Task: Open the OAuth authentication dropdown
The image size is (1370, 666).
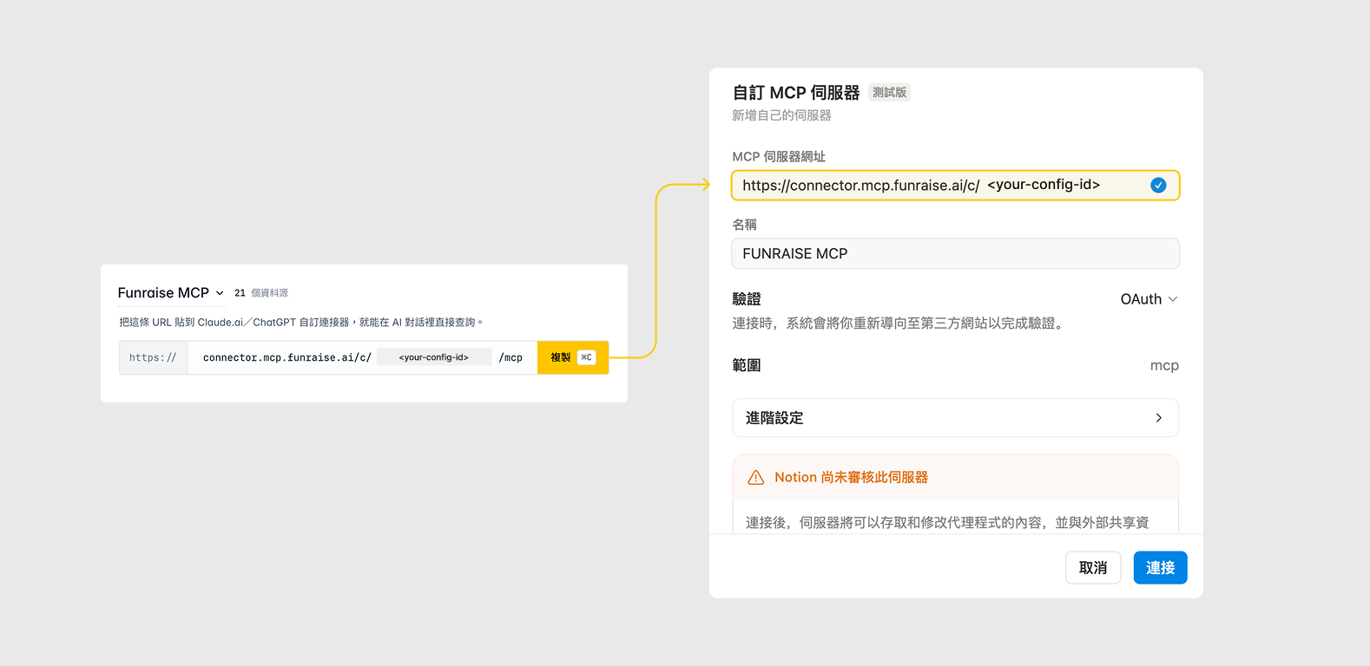Action: click(1149, 299)
